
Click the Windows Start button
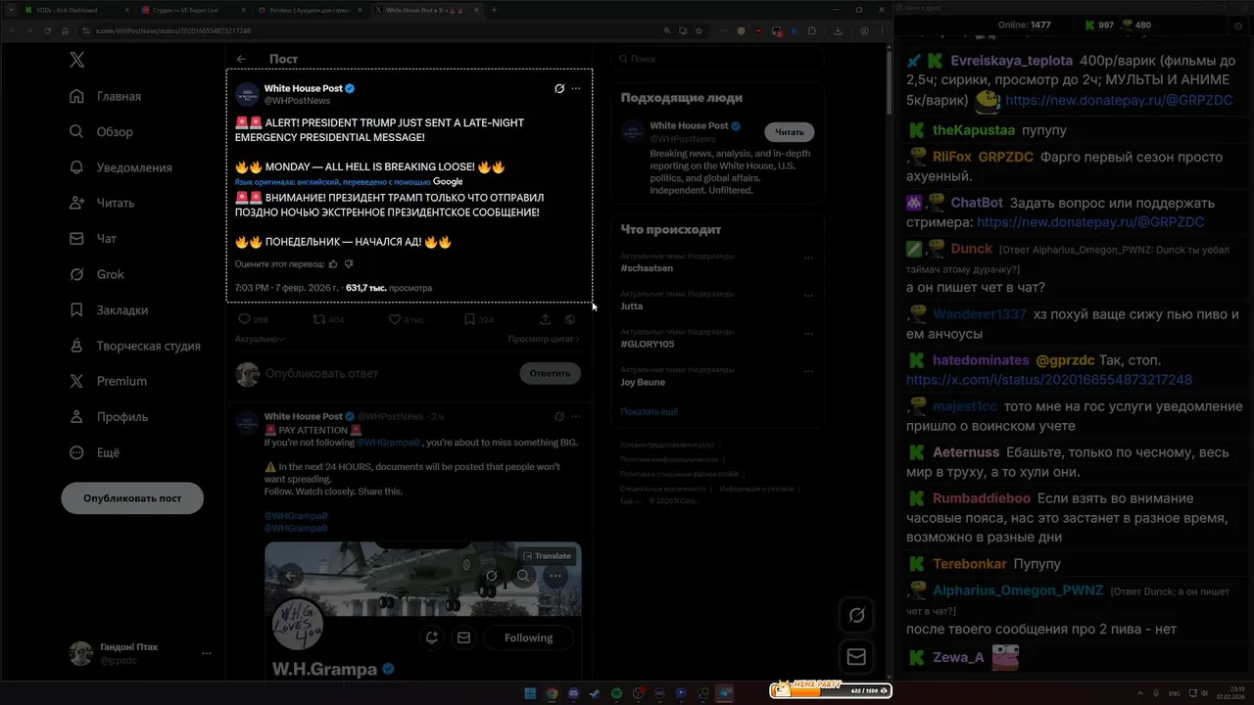coord(530,693)
